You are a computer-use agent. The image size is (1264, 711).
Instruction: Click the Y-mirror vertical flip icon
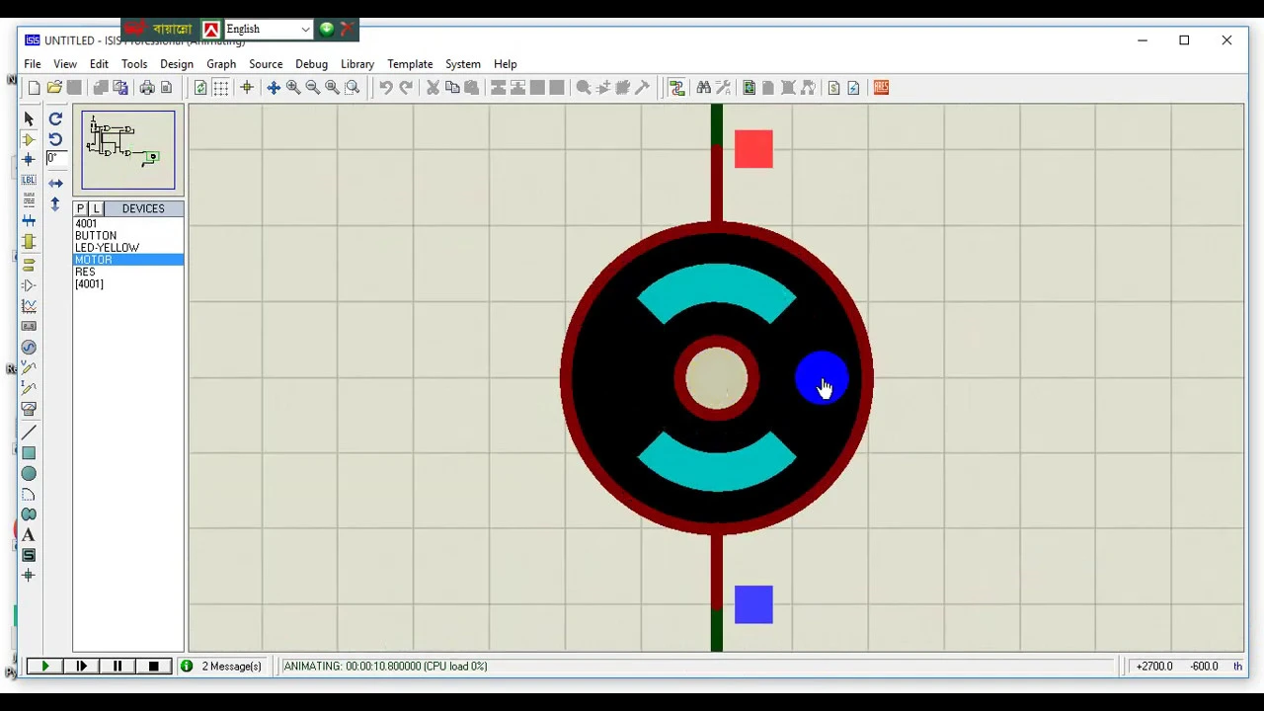[x=55, y=203]
